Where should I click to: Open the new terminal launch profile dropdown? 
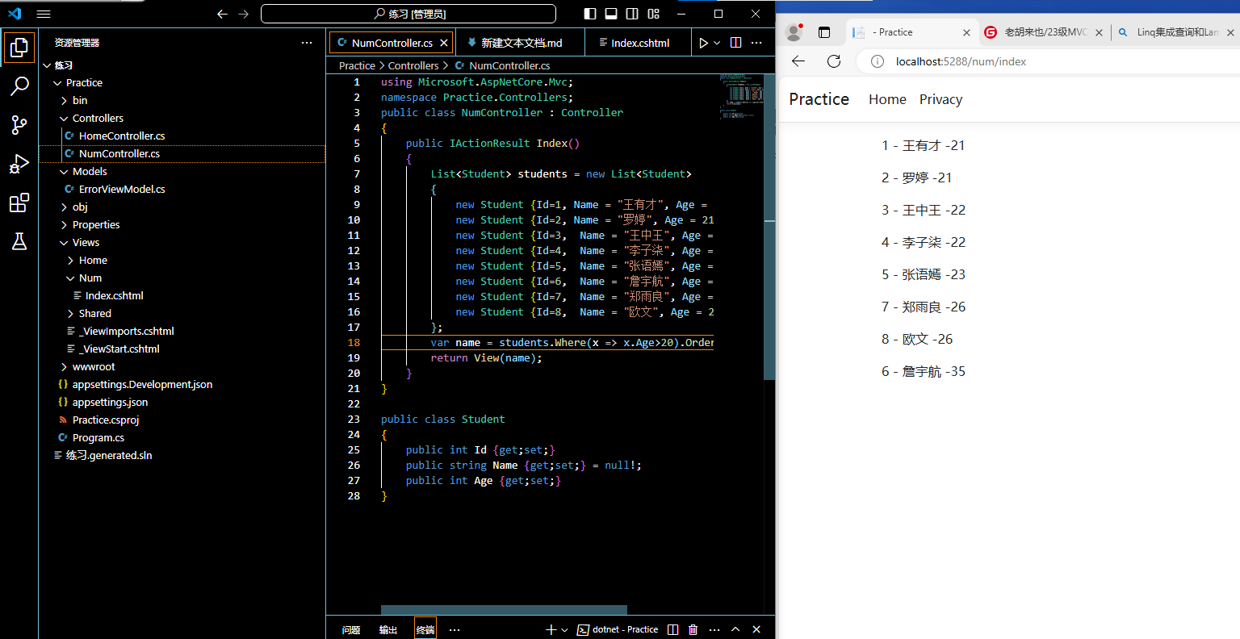[564, 629]
